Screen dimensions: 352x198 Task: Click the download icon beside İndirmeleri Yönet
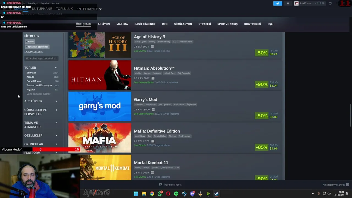click(x=161, y=185)
